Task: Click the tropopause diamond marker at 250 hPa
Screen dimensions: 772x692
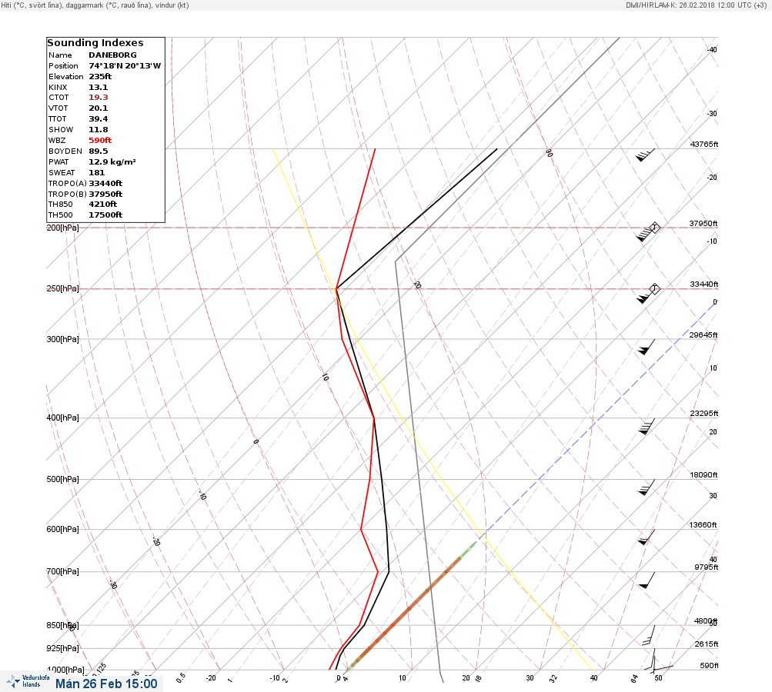Action: coord(654,288)
